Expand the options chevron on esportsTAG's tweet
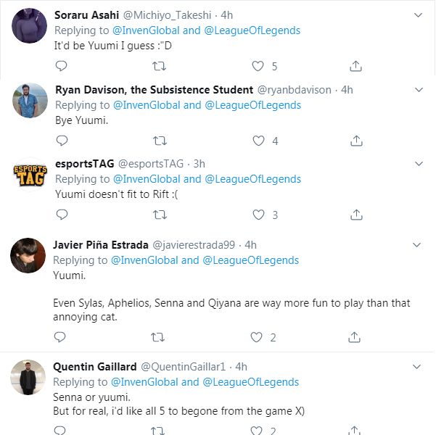The image size is (436, 435). coord(419,163)
